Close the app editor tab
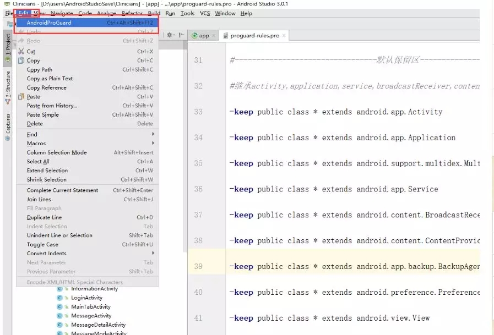The width and height of the screenshot is (494, 335). click(214, 36)
